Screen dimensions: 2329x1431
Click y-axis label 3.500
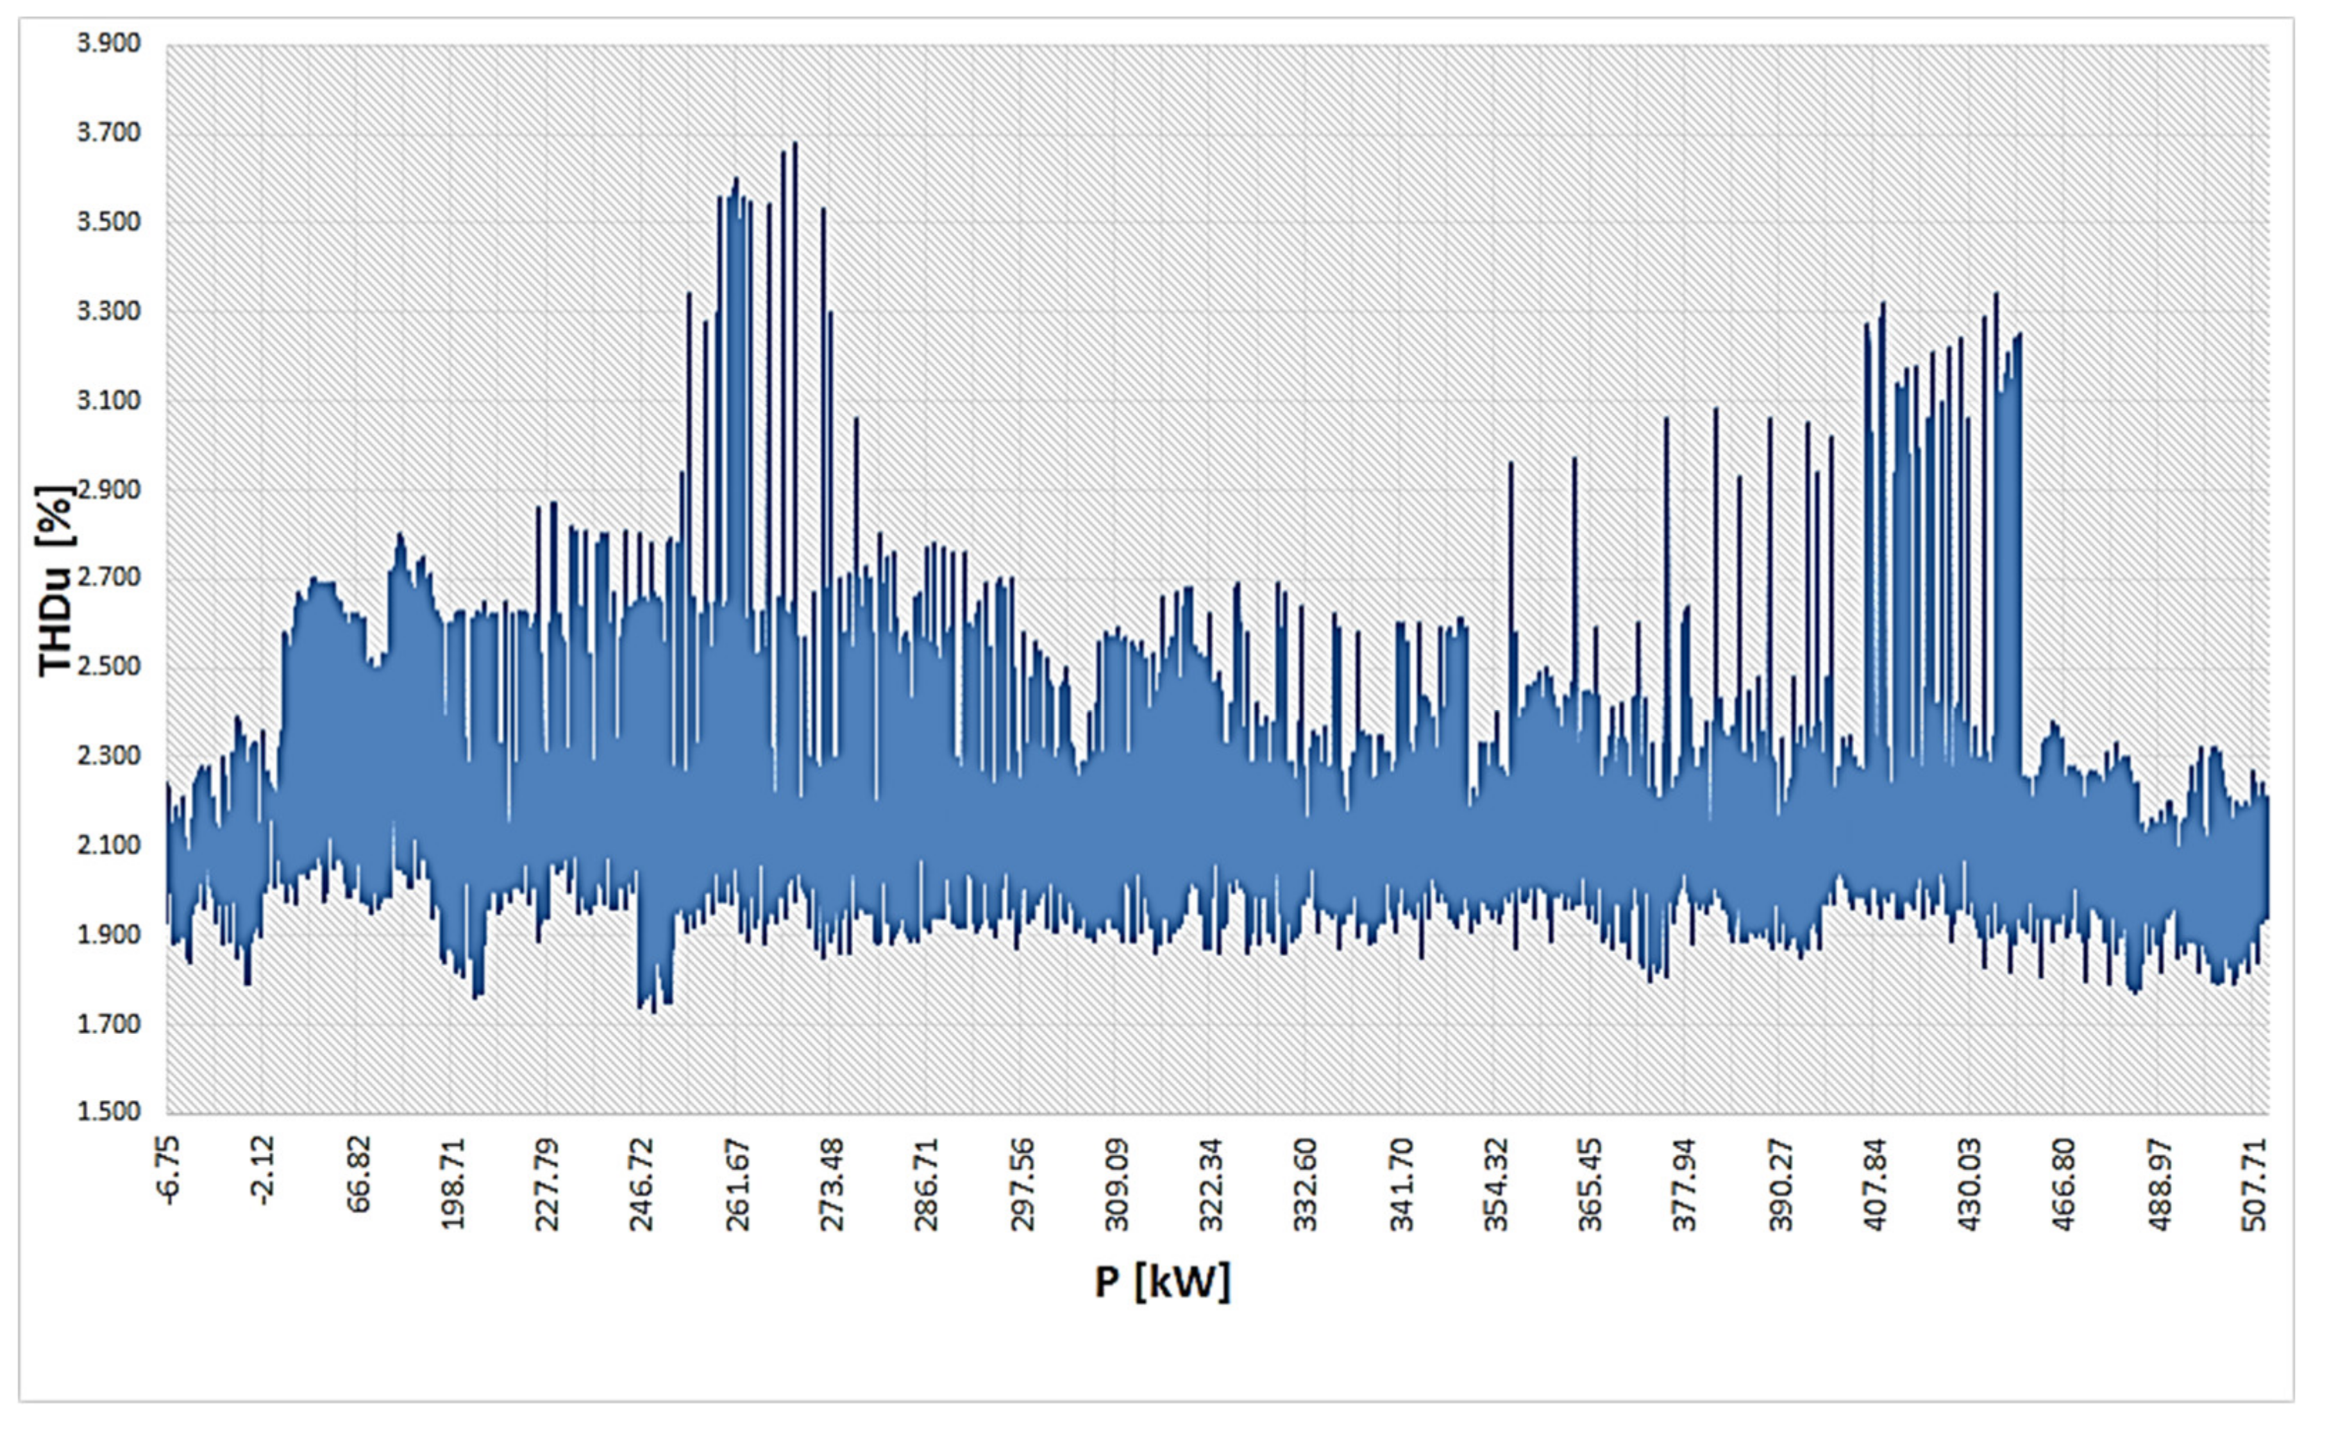click(109, 221)
